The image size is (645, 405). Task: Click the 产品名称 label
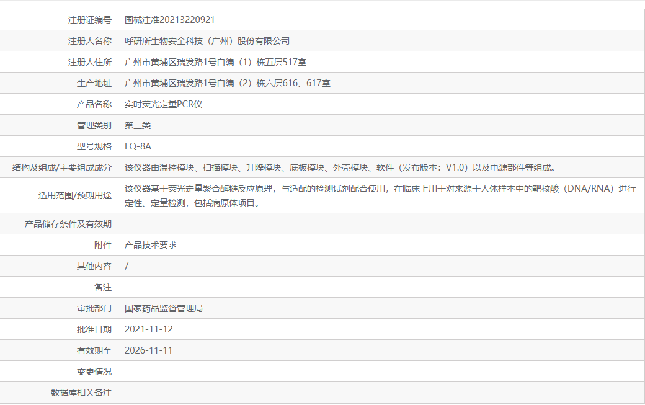point(94,104)
